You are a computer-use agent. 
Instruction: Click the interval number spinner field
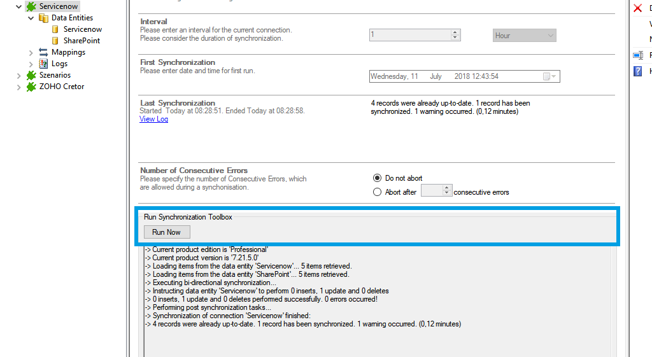tap(410, 36)
